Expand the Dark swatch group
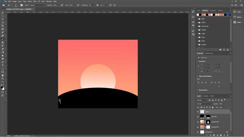The height and width of the screenshot is (137, 244). click(197, 41)
